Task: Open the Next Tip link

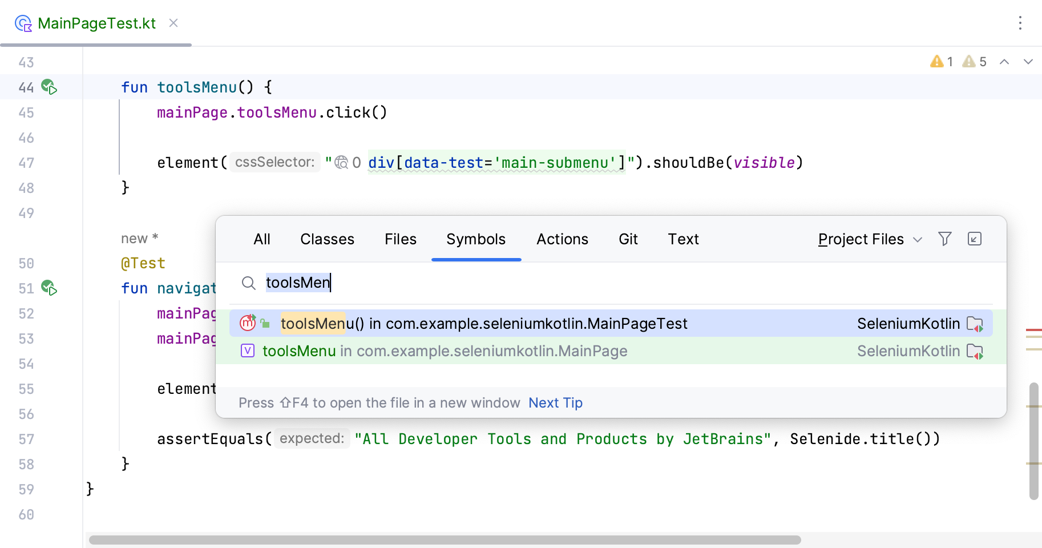Action: click(555, 402)
